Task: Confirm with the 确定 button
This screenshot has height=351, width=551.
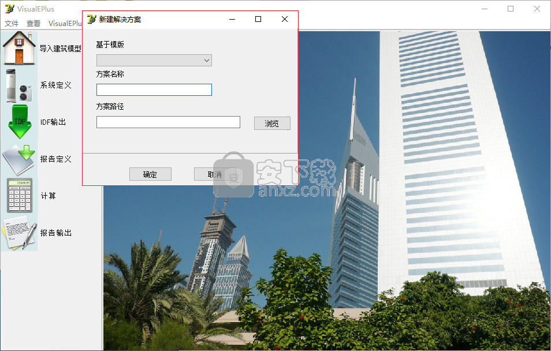Action: click(x=150, y=174)
